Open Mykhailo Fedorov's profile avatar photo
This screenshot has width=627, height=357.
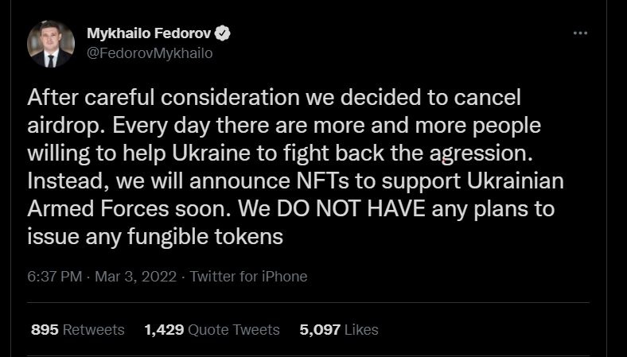tap(51, 44)
